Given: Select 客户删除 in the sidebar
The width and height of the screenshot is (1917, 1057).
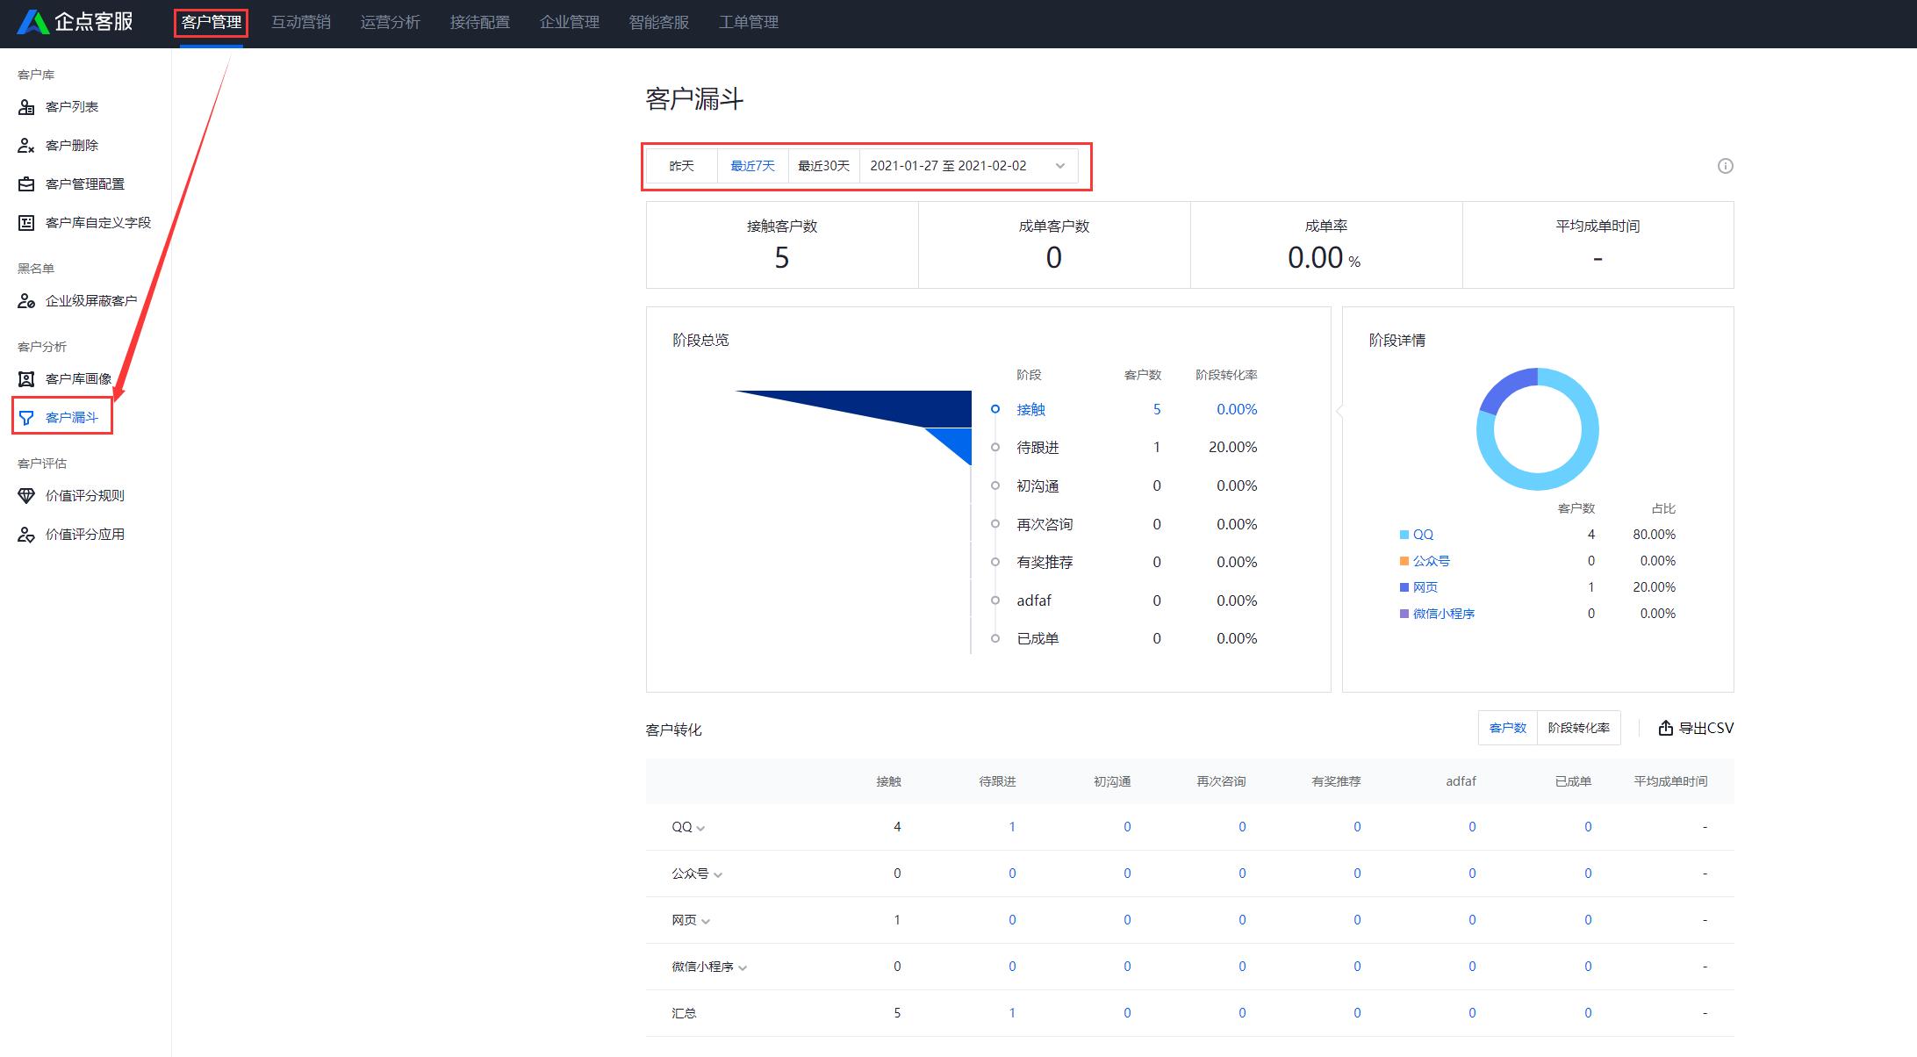Looking at the screenshot, I should pyautogui.click(x=72, y=145).
